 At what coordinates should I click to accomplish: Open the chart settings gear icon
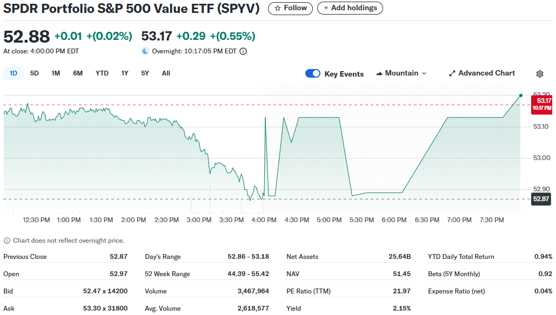tap(540, 73)
